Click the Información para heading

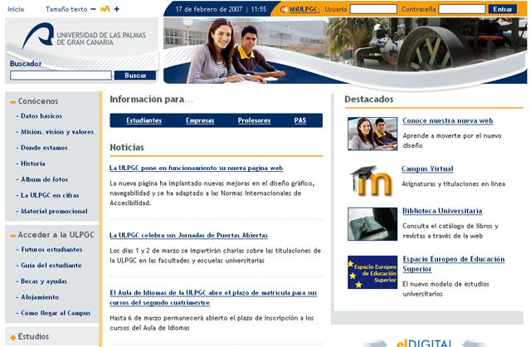point(151,100)
